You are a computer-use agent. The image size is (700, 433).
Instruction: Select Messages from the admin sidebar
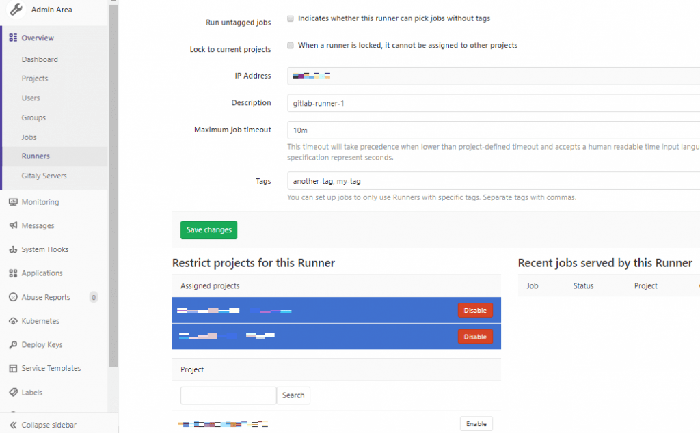pos(37,225)
